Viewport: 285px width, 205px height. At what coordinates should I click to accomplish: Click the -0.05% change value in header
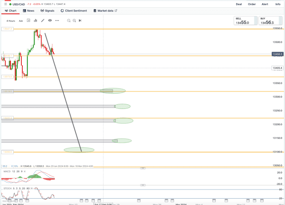[x=36, y=4]
